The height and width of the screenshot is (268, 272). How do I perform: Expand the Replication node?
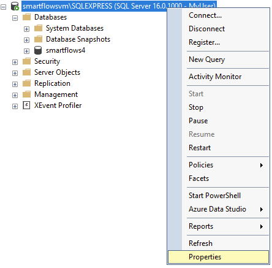pyautogui.click(x=15, y=85)
